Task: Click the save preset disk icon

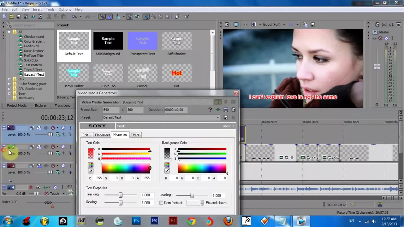Action: tap(226, 117)
